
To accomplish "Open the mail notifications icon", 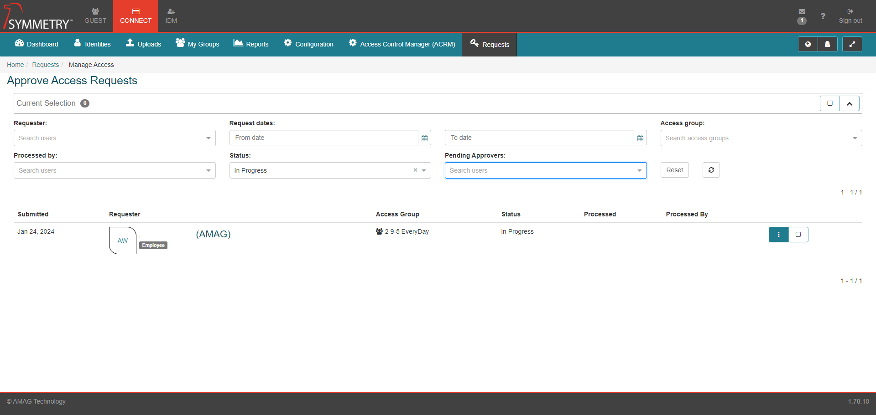I will [802, 16].
